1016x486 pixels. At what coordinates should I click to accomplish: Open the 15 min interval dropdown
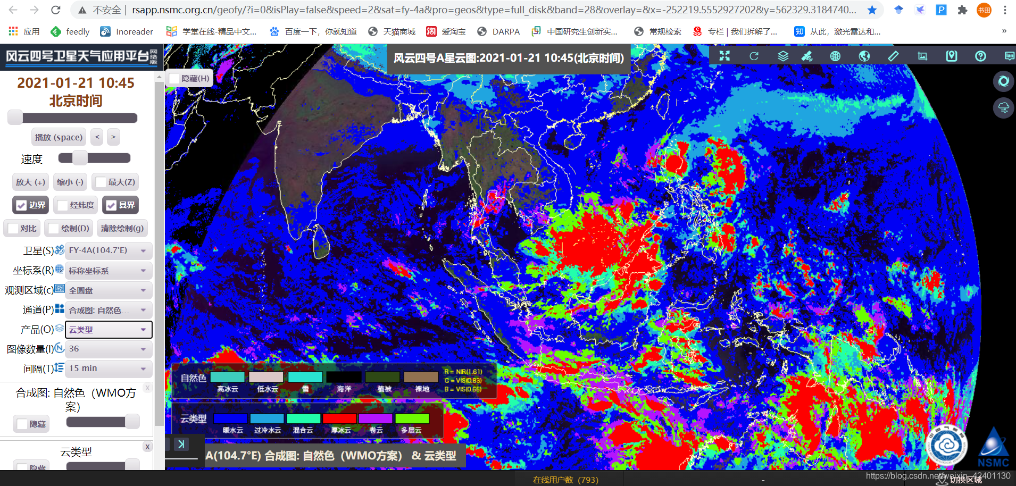[x=109, y=368]
